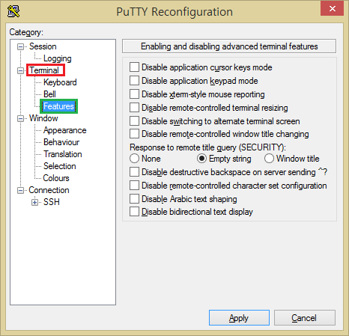The image size is (349, 336).
Task: Select the Features category
Action: 58,106
